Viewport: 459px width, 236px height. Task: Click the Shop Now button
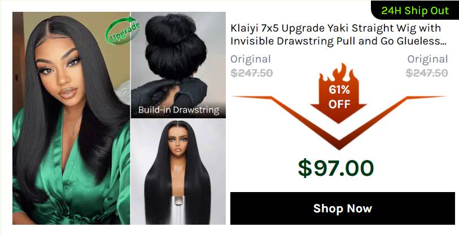click(x=343, y=208)
